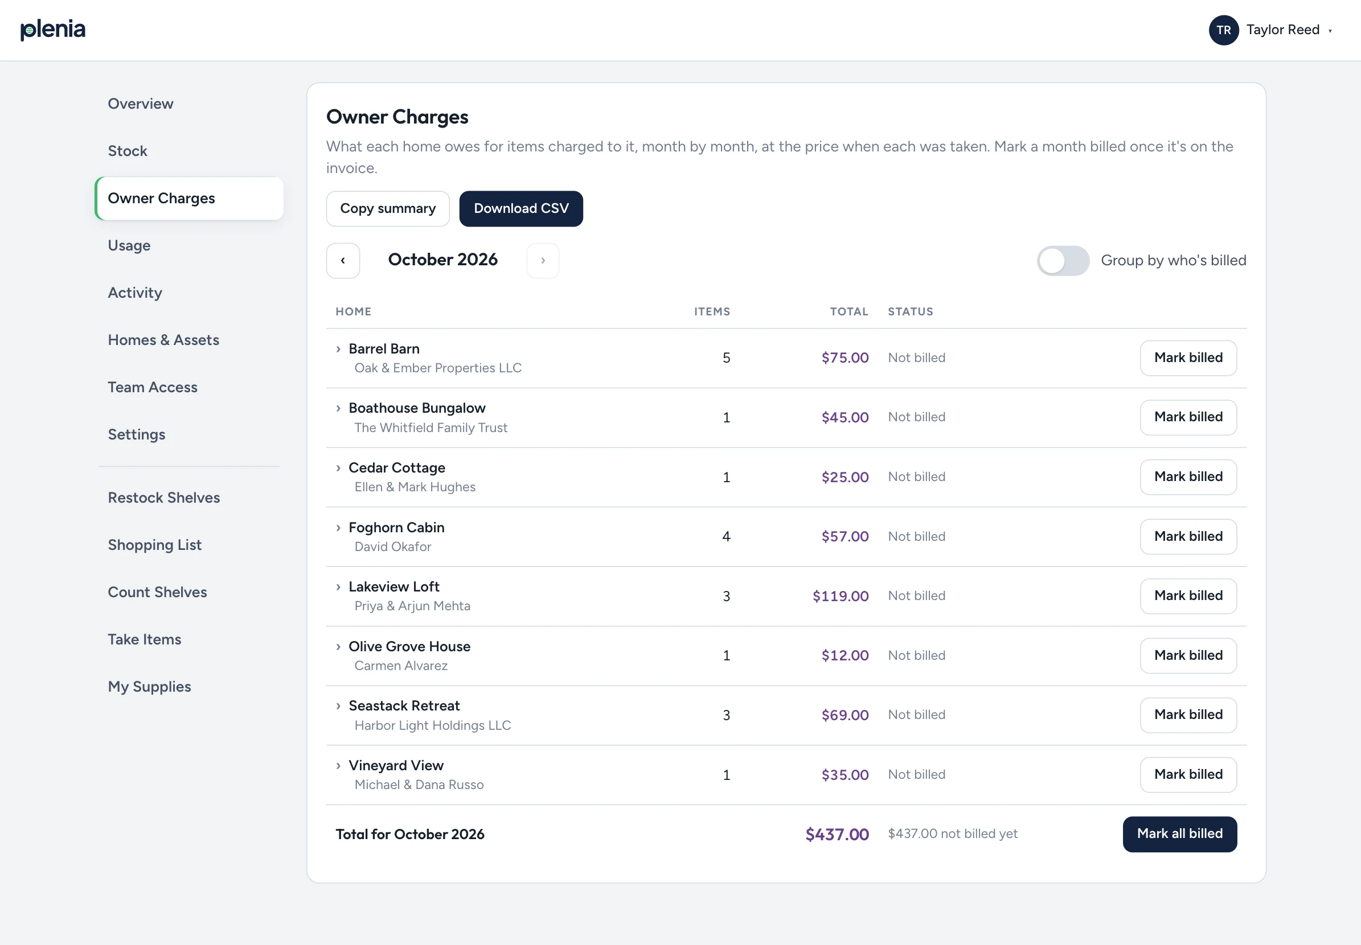This screenshot has height=945, width=1361.
Task: Click the October 2026 month label
Action: coord(443,260)
